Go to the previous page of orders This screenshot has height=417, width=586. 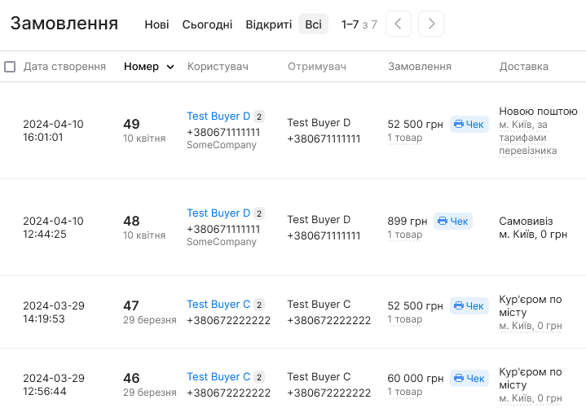pyautogui.click(x=399, y=24)
